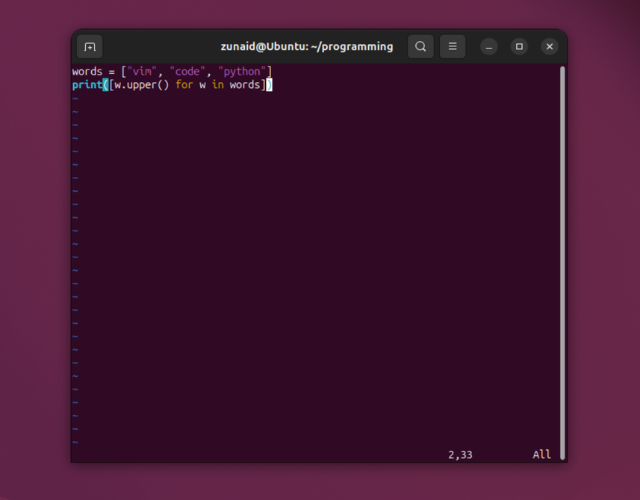Click the cursor position '2,33' indicator
This screenshot has height=500, width=640.
coord(460,454)
